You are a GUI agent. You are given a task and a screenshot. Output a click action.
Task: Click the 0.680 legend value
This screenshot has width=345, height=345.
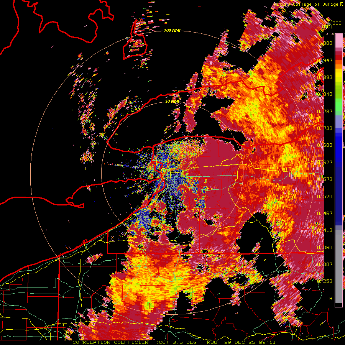pos(325,145)
